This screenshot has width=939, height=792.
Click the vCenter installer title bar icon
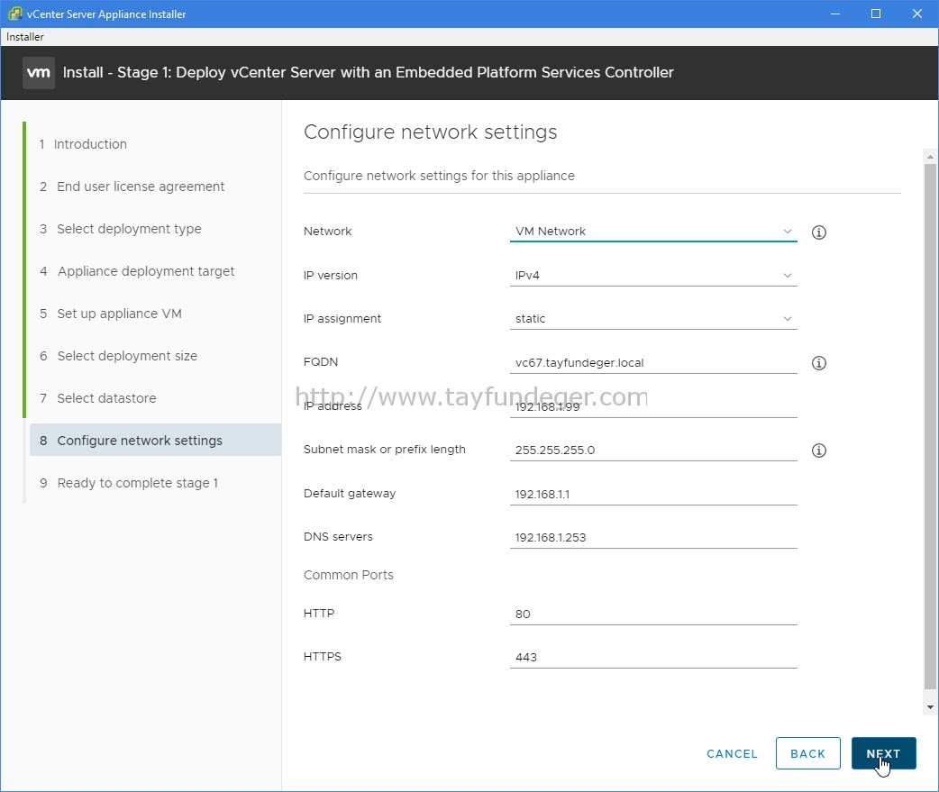14,14
